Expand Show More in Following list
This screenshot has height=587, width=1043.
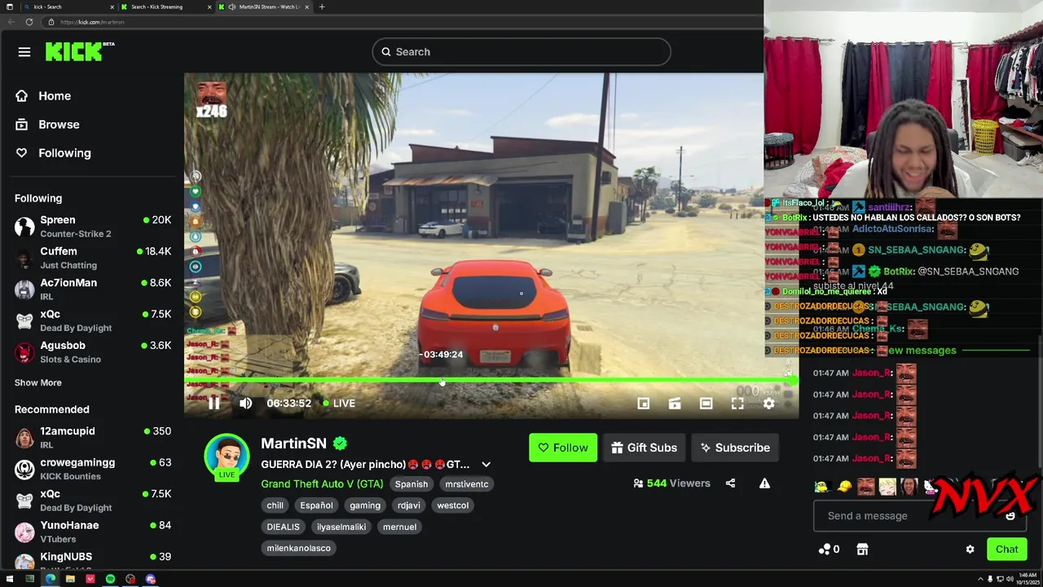click(37, 382)
